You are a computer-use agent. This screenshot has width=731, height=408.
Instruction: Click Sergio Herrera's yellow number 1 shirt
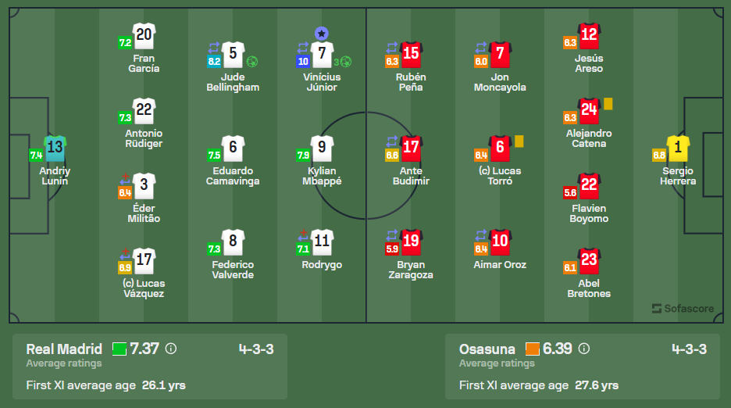678,147
